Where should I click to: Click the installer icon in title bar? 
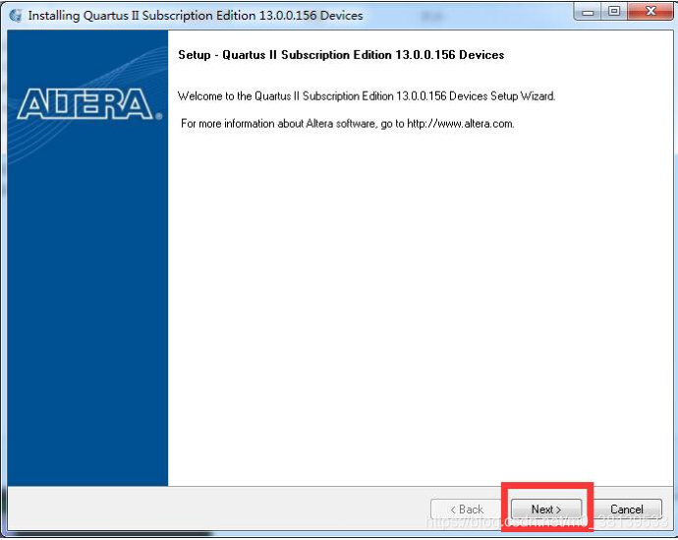16,15
